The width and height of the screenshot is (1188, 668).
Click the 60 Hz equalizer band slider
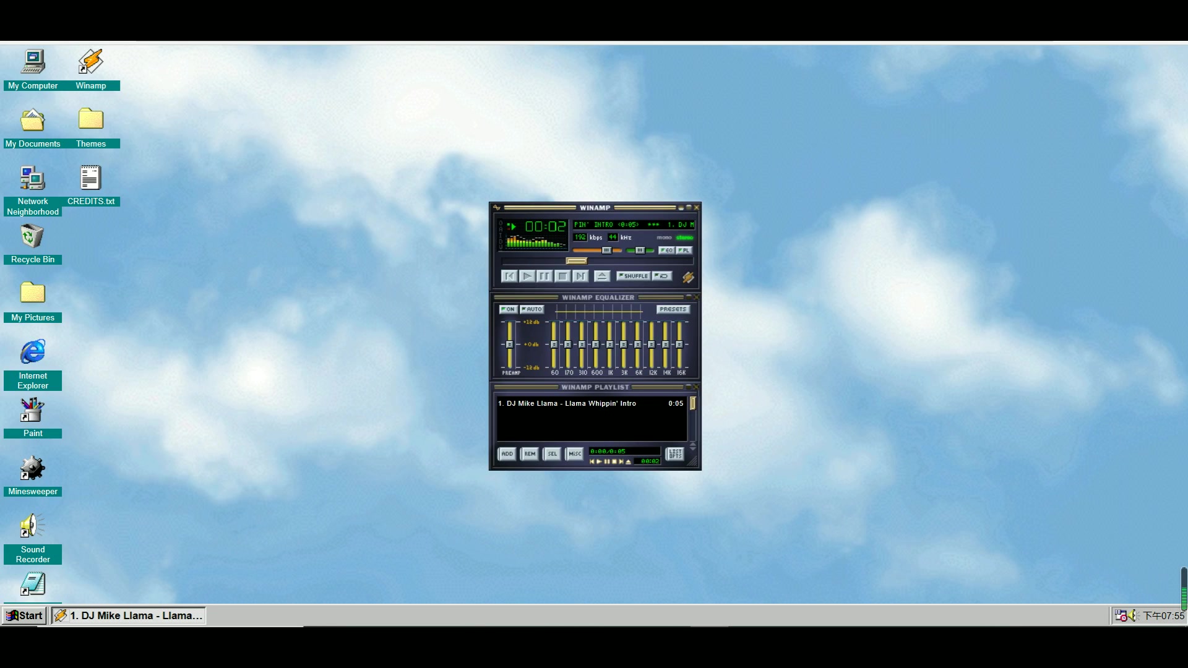coord(554,345)
